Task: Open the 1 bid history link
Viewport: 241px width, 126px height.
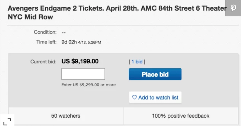Action: (137, 62)
